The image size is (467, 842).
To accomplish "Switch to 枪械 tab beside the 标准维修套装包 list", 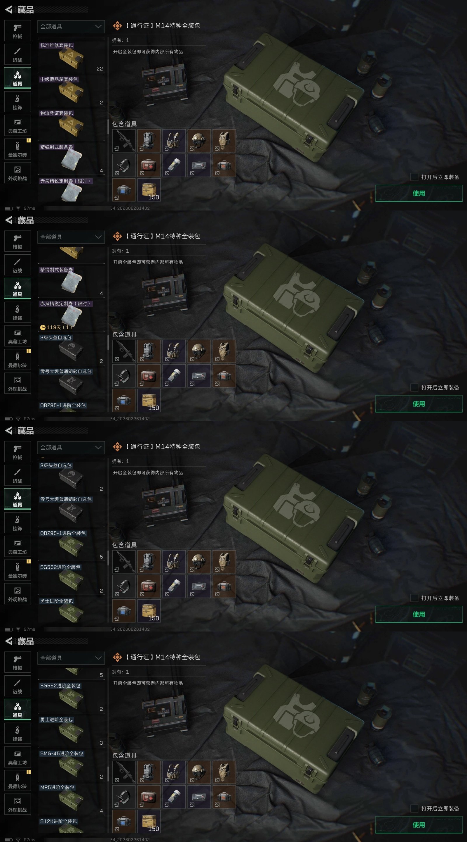I will point(18,31).
